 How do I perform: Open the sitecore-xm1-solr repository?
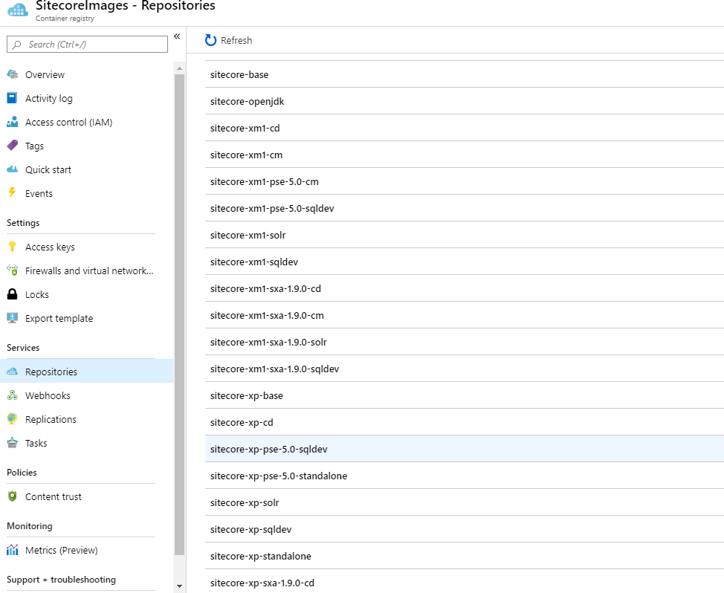click(x=248, y=235)
